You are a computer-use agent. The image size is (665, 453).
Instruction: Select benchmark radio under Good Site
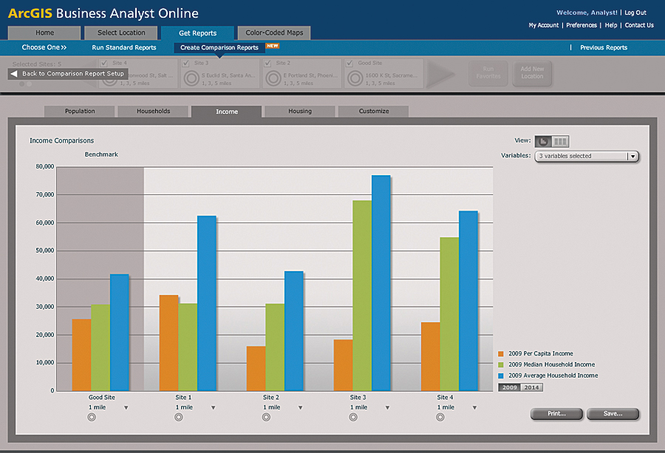tap(92, 418)
